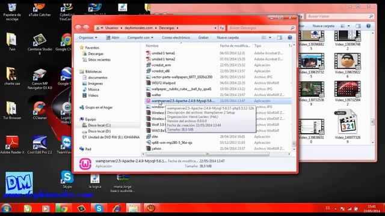385x216 pixels.
Task: Open the system clock in the tray
Action: click(x=372, y=208)
